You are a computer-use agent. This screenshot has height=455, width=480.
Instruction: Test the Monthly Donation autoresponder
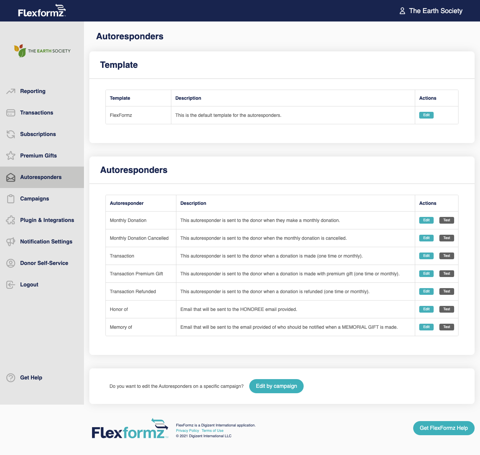point(447,220)
